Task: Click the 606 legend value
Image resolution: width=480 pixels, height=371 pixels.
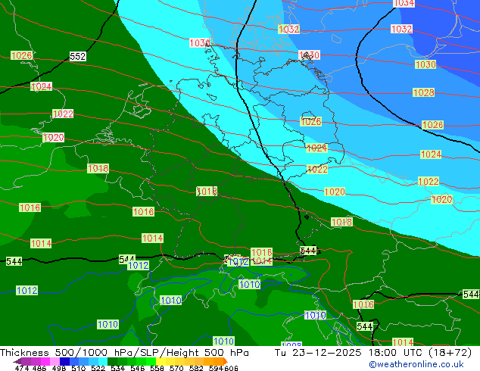Action: (x=231, y=368)
